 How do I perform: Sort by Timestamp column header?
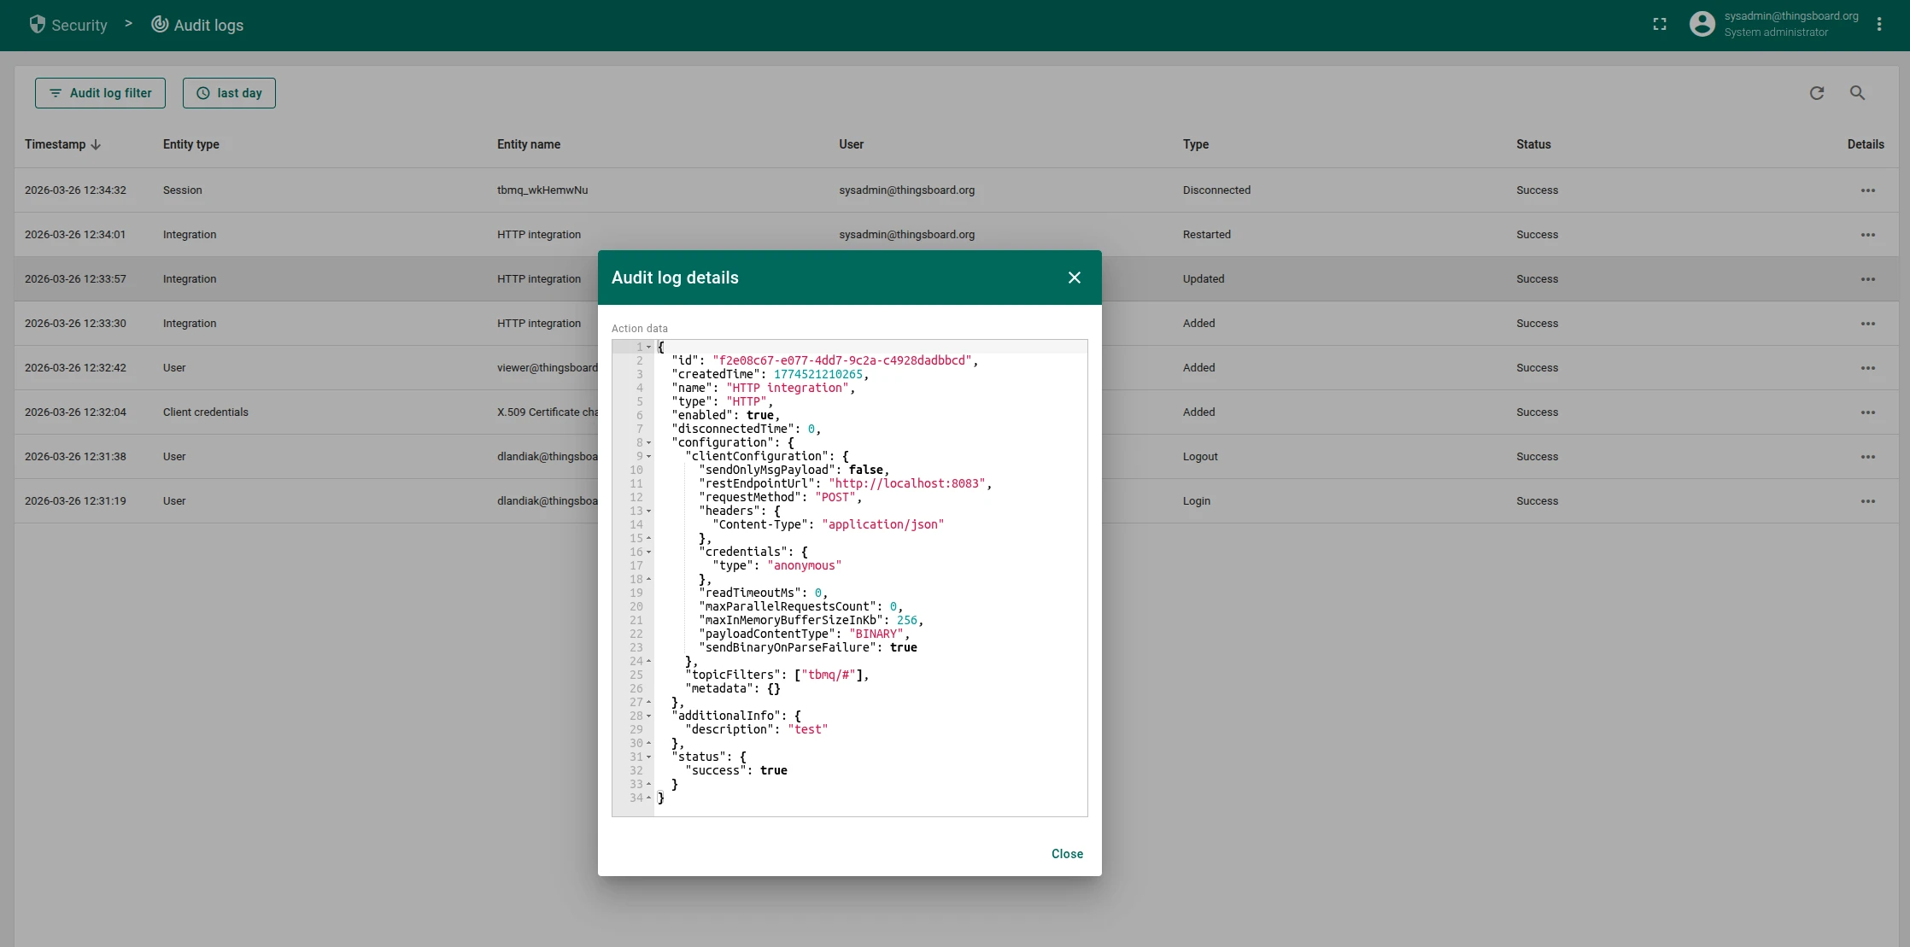tap(62, 144)
